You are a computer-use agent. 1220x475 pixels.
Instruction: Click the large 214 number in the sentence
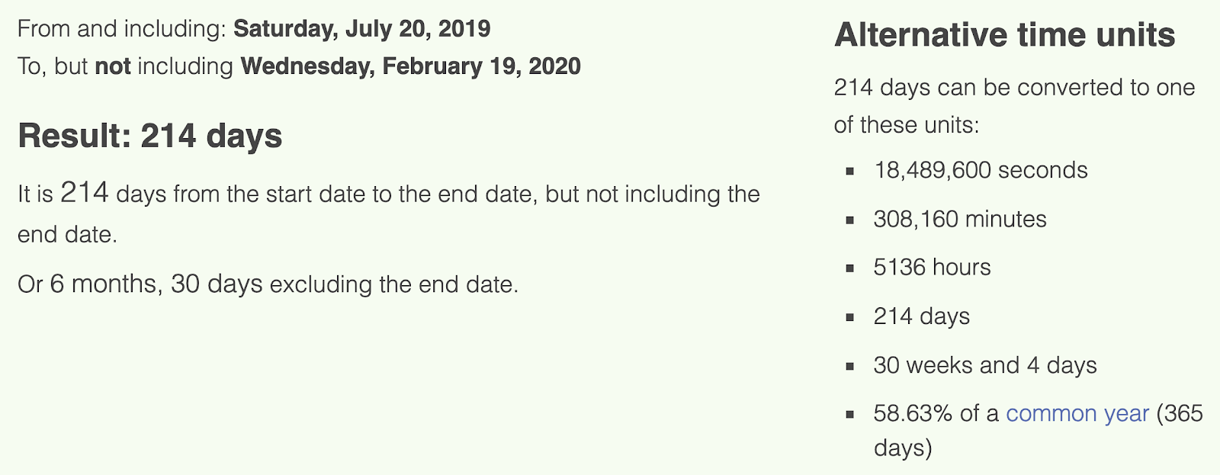click(x=85, y=192)
